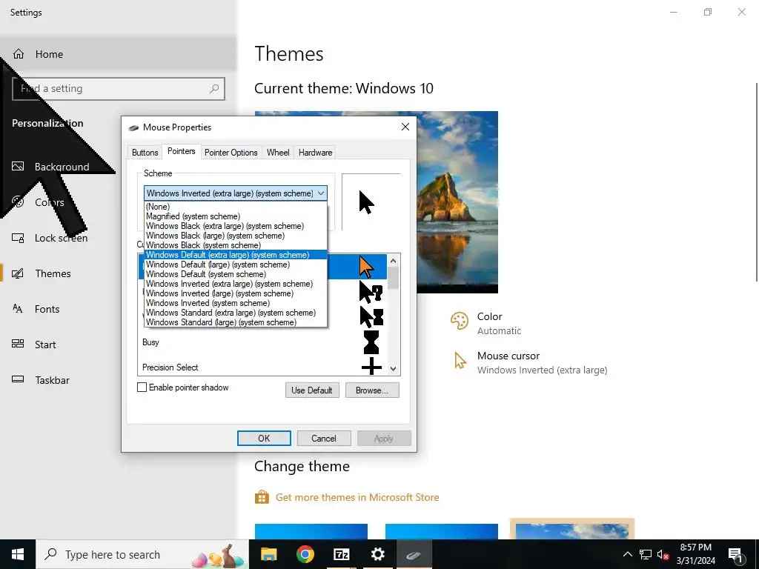Click the Settings gear on the taskbar
This screenshot has width=759, height=569.
coord(377,554)
